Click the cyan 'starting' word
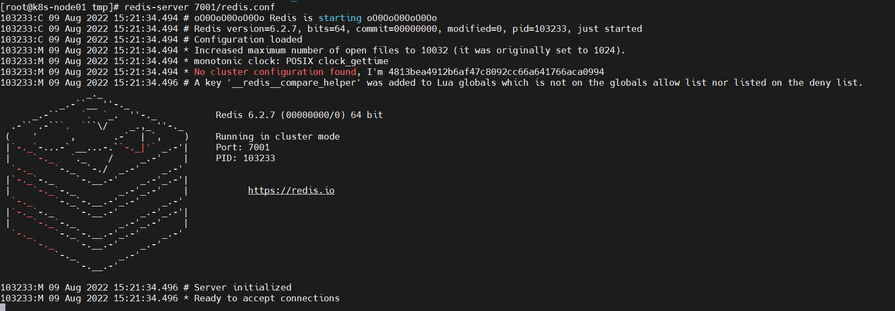The height and width of the screenshot is (311, 895). click(340, 18)
